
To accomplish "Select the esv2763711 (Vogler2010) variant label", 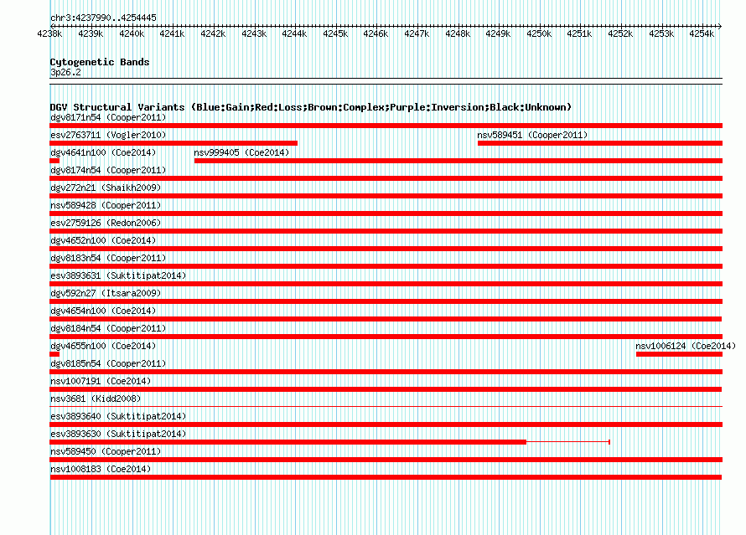I will point(108,136).
